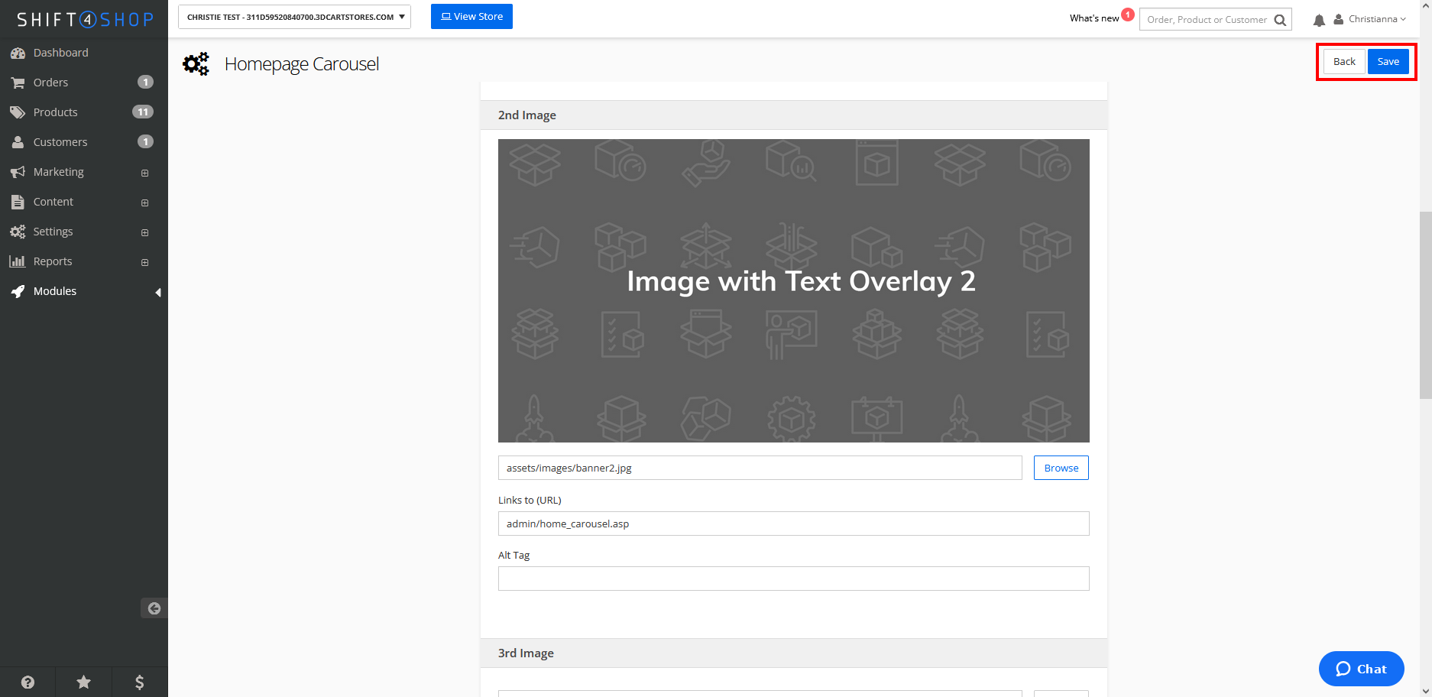
Task: Collapse sidebar with the arrow icon
Action: (154, 608)
